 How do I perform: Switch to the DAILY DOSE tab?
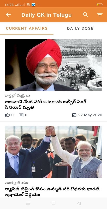click(x=80, y=28)
